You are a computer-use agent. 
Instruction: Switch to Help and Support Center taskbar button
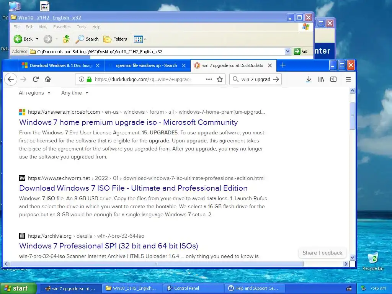pyautogui.click(x=255, y=288)
